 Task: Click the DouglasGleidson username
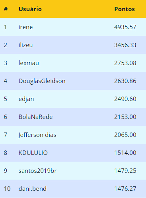click(x=42, y=81)
